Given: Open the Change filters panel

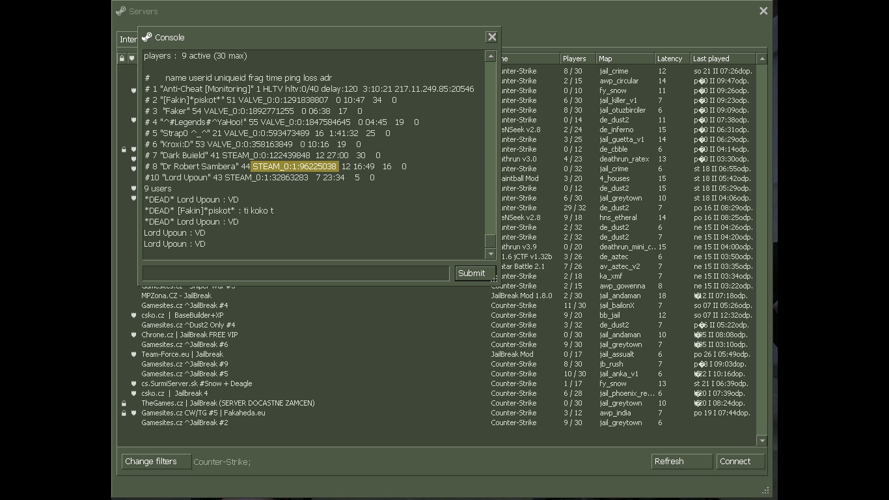Looking at the screenshot, I should tap(156, 462).
